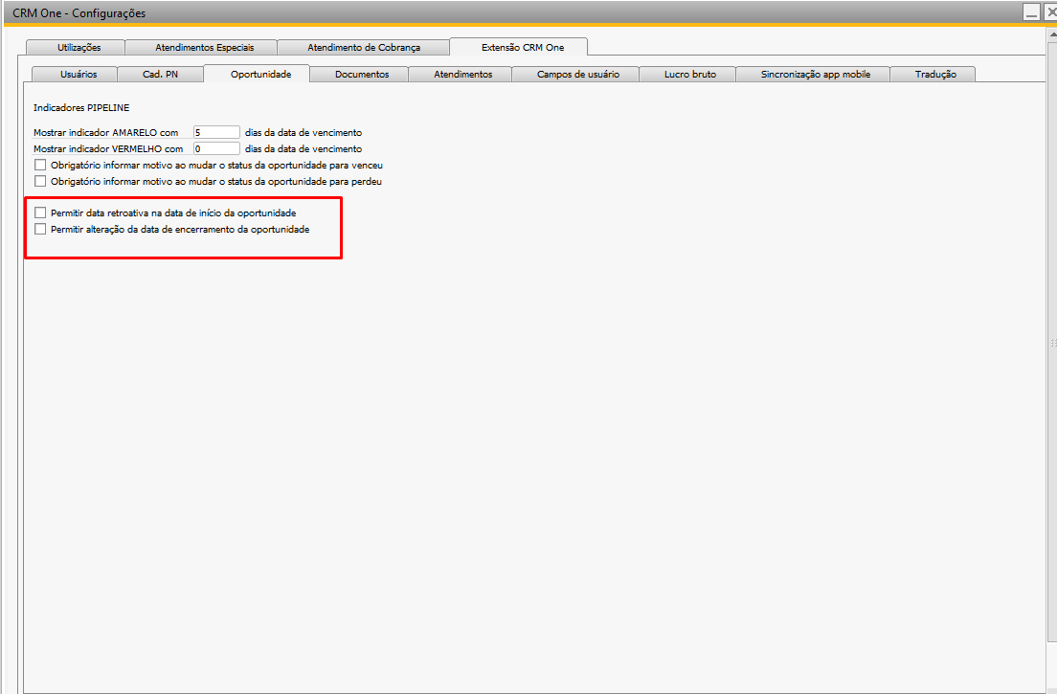Switch to Atendimentos Especiais tab

click(x=202, y=47)
